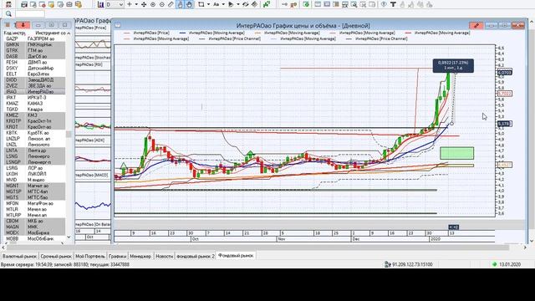Click the user connection icon in the toolbar
The height and width of the screenshot is (301, 535).
point(8,4)
